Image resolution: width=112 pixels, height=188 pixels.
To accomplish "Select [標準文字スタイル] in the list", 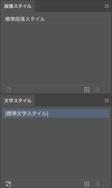I will [x=56, y=113].
